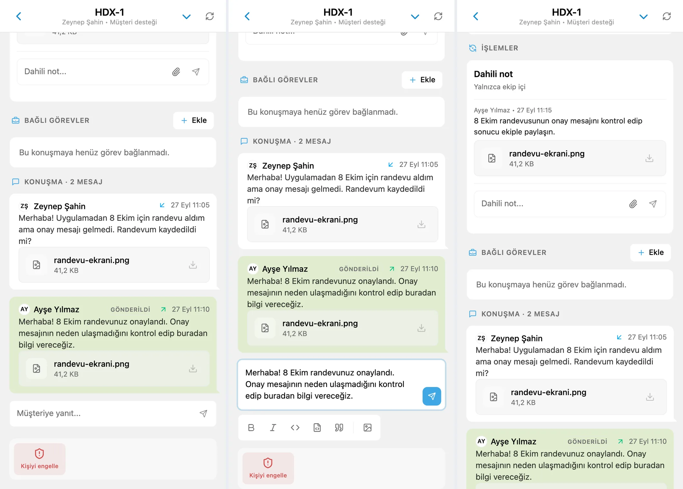Download Zeynep's randevu-ekrani.png in left panel

pyautogui.click(x=193, y=265)
